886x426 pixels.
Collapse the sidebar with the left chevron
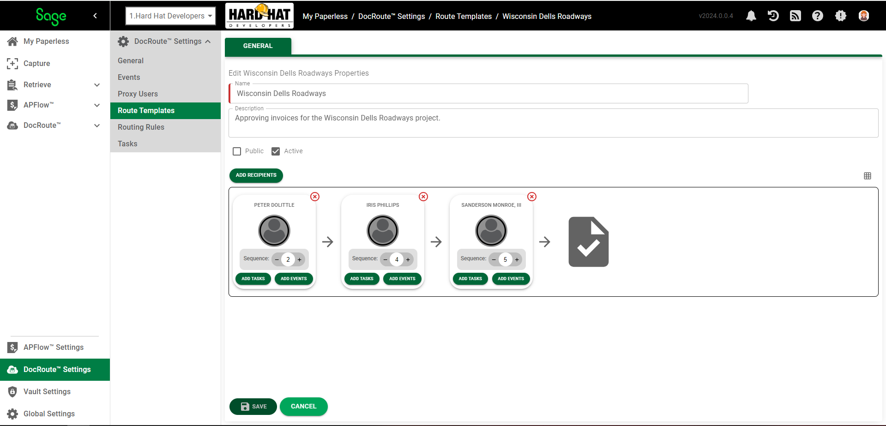tap(95, 16)
